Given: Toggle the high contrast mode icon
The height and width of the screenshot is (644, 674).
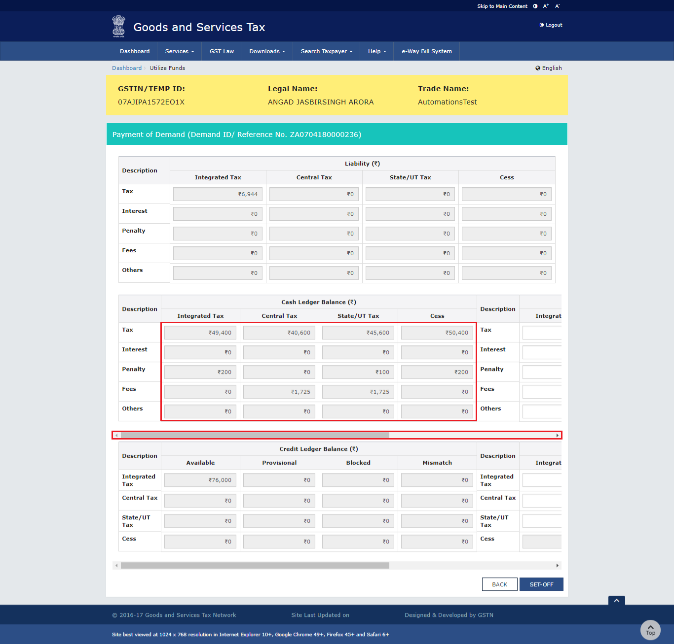Looking at the screenshot, I should tap(535, 6).
